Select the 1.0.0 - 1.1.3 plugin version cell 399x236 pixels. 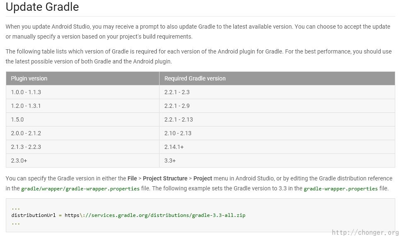[x=26, y=92]
